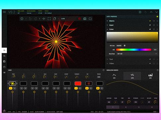Collapse the Color section
161x120 pixels.
click(107, 29)
